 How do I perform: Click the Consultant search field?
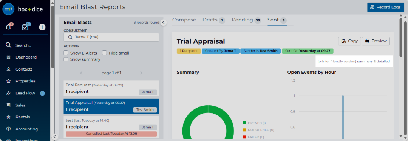[111, 37]
